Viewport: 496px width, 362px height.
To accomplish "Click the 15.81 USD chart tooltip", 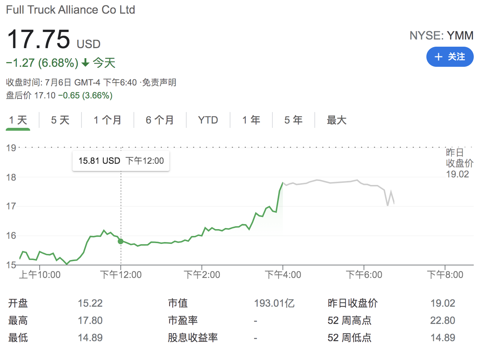I will click(x=121, y=161).
